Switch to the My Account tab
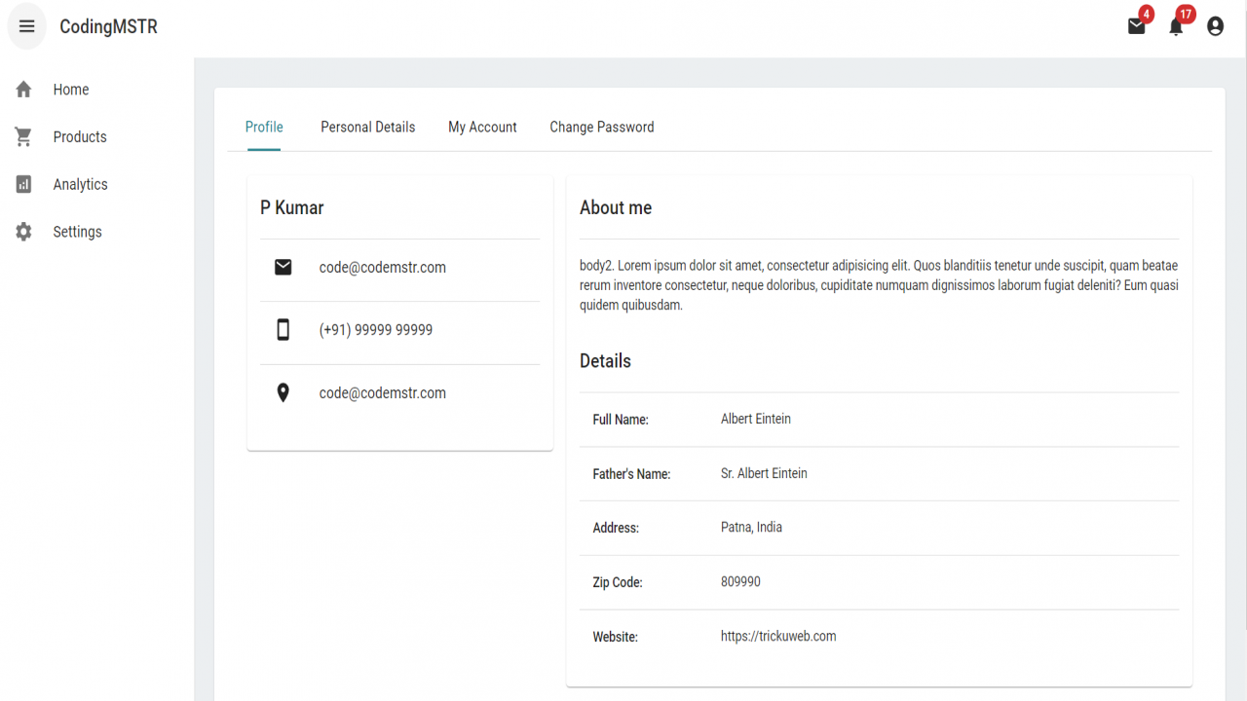The width and height of the screenshot is (1247, 701). [x=482, y=128]
